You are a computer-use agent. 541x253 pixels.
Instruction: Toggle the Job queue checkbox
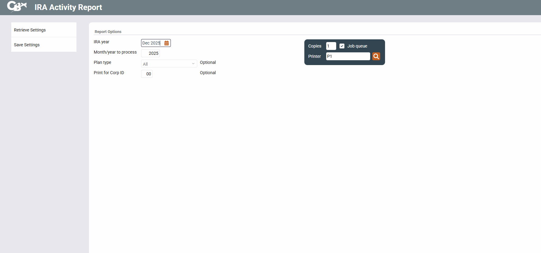342,46
